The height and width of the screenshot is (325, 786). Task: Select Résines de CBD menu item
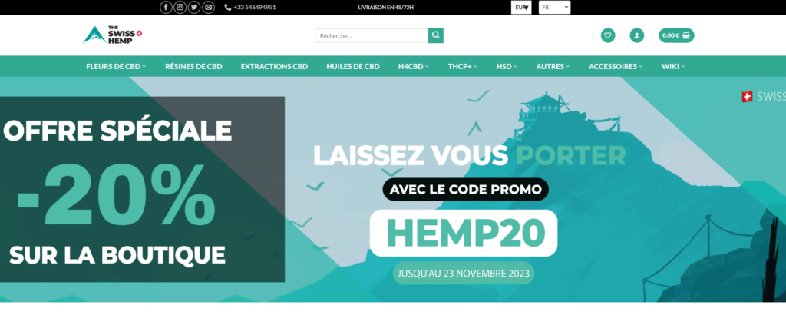pyautogui.click(x=193, y=66)
